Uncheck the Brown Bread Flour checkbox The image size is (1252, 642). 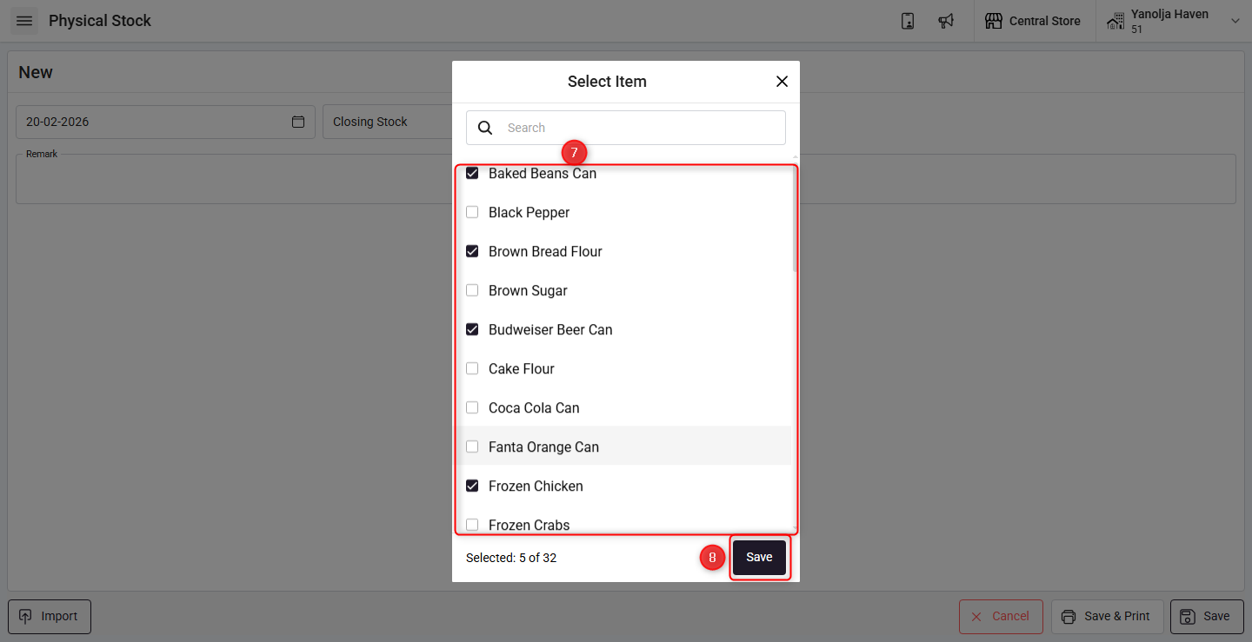(x=472, y=251)
